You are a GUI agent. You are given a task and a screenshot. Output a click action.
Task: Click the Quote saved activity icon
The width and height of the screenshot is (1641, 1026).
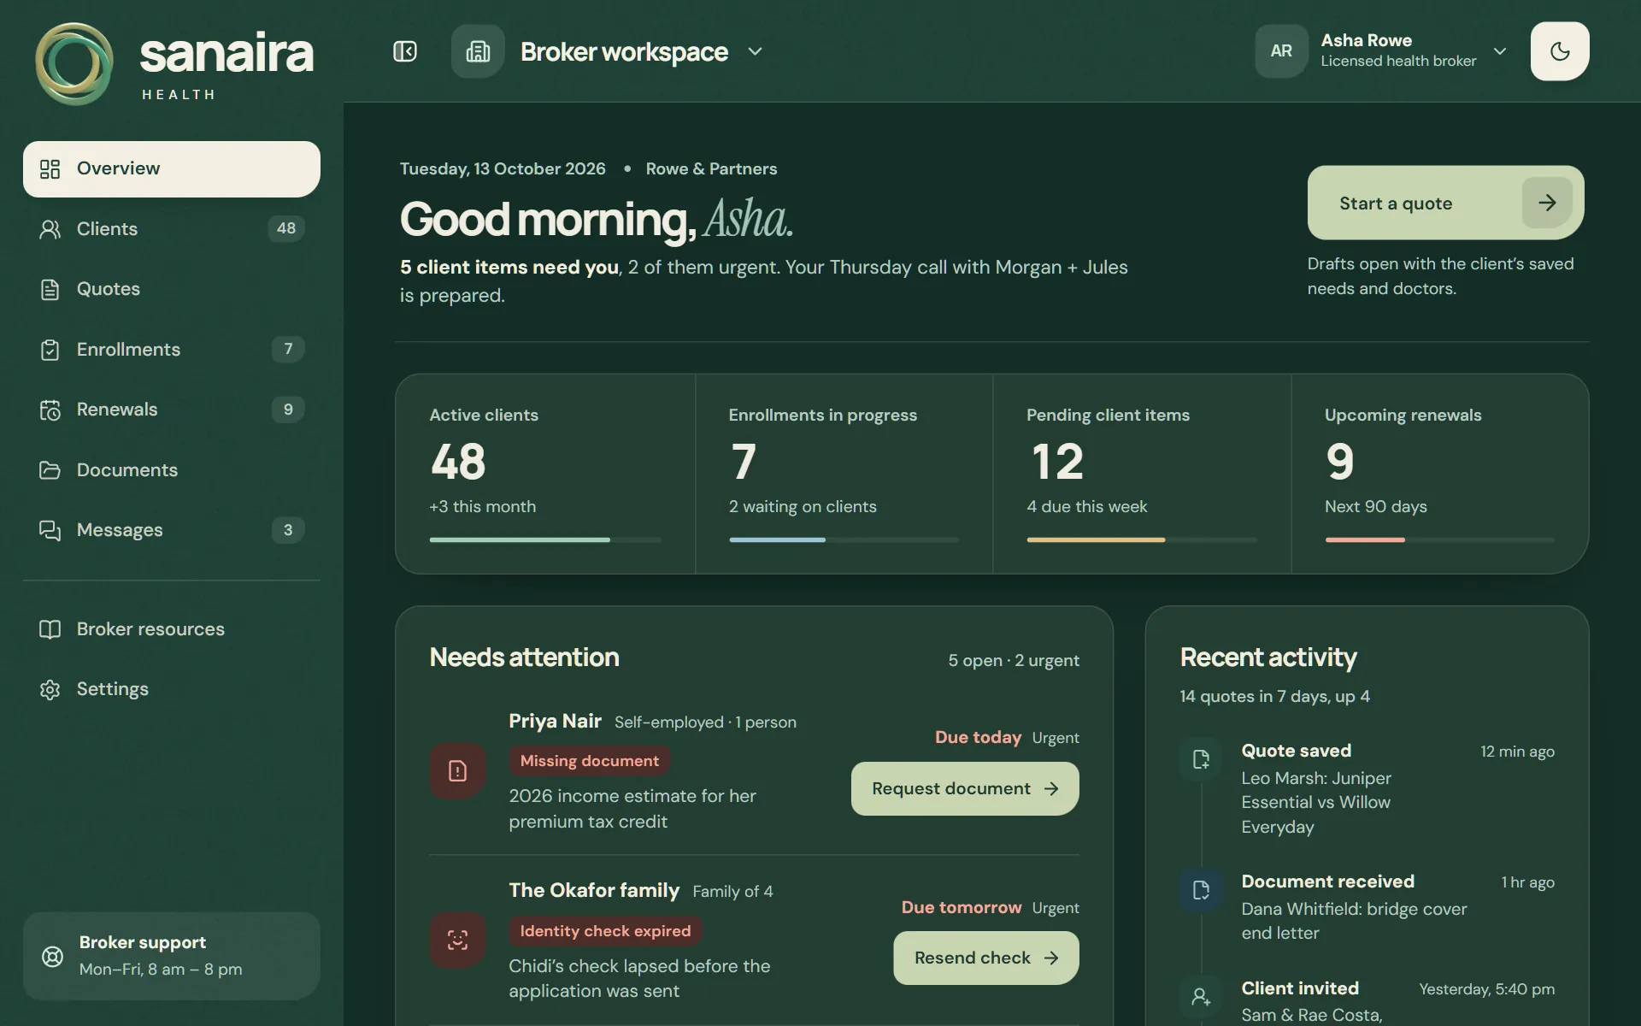coord(1201,759)
